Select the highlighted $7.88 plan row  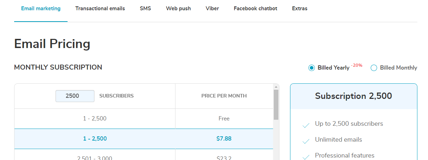point(144,139)
